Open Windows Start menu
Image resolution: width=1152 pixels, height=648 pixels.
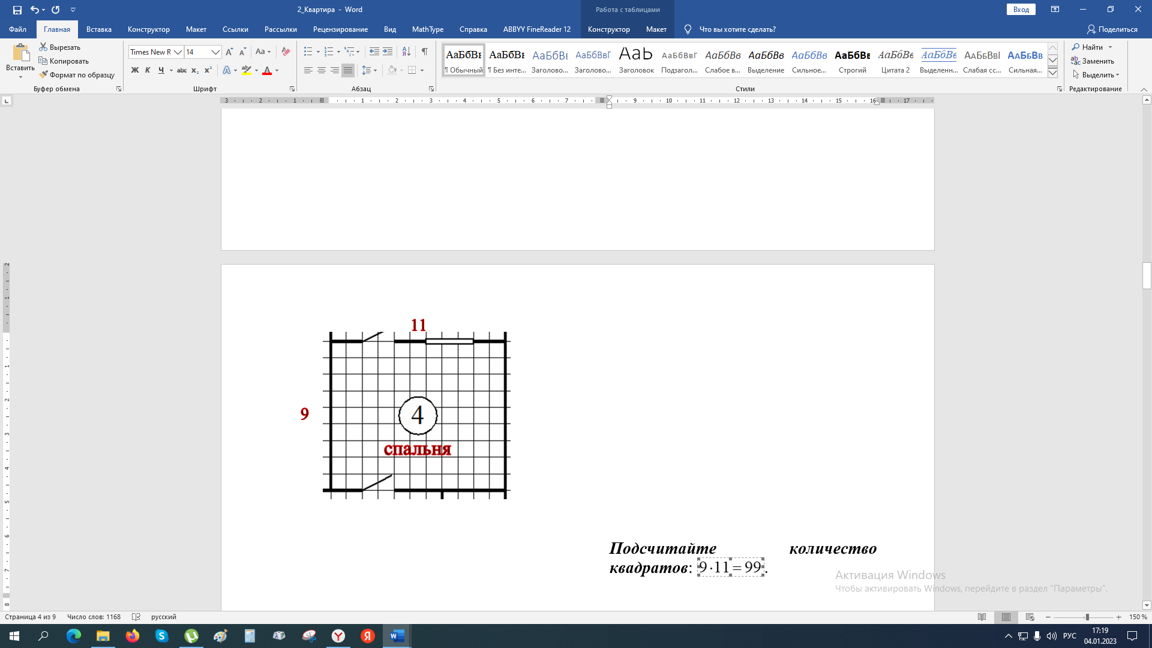click(14, 636)
